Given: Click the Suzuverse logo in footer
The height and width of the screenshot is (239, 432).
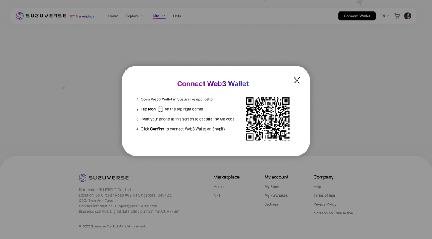Looking at the screenshot, I should (x=104, y=178).
